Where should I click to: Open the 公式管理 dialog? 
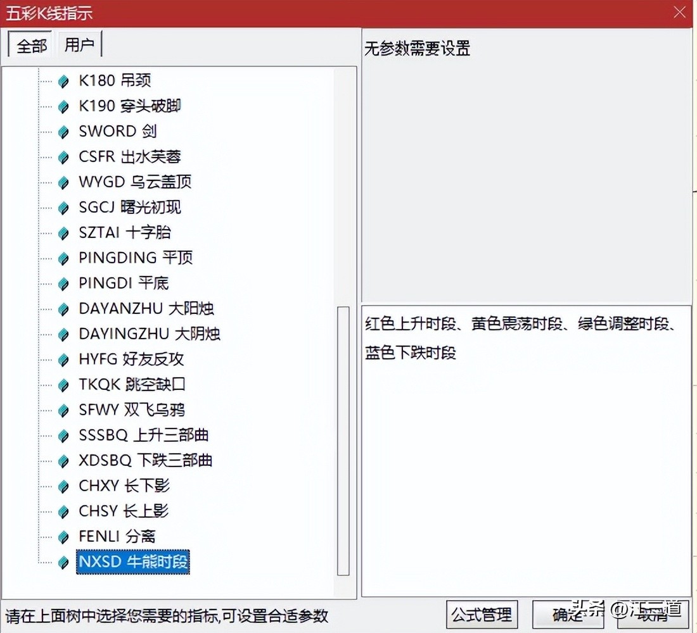482,614
